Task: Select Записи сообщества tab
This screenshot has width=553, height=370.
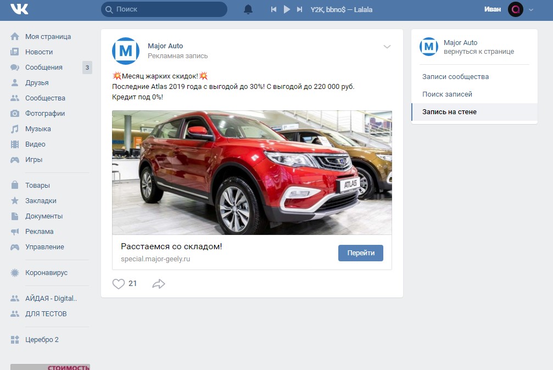Action: (474, 77)
